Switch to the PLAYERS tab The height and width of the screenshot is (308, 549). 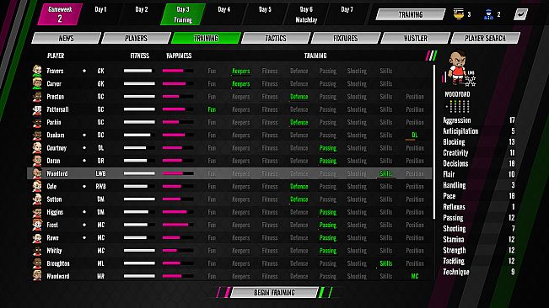click(137, 38)
